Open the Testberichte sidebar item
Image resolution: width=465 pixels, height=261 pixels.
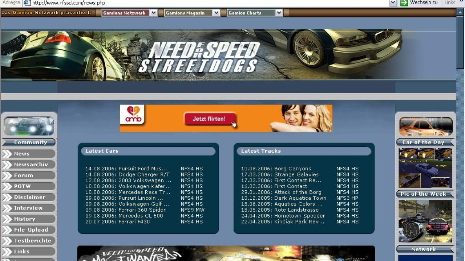click(33, 241)
